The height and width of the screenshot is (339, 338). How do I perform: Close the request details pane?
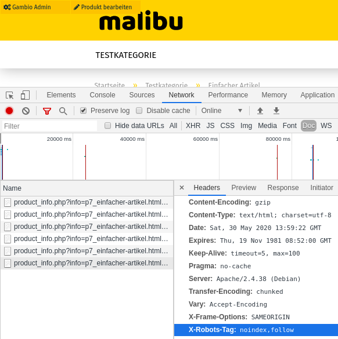point(182,187)
